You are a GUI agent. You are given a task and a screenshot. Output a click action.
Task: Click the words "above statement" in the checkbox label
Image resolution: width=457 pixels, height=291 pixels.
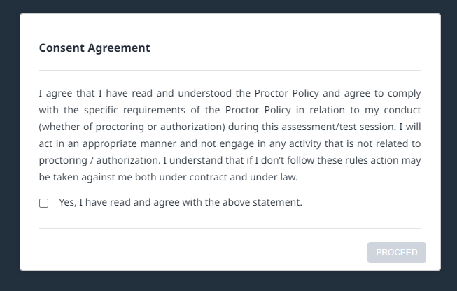tap(268, 203)
